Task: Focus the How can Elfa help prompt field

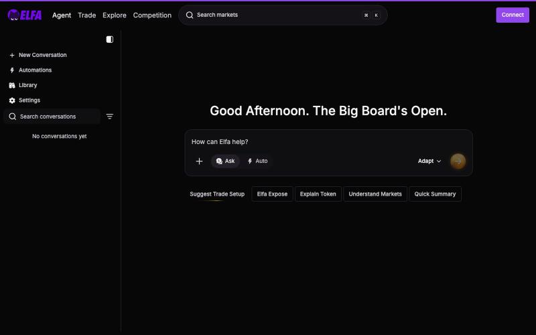Action: (x=328, y=141)
